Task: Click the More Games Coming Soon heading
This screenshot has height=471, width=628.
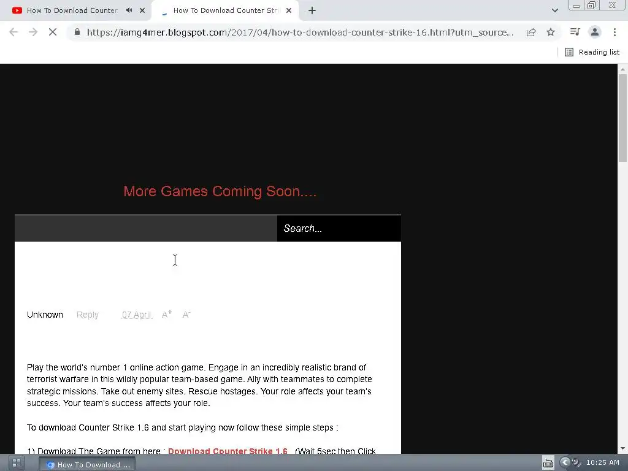Action: point(220,191)
